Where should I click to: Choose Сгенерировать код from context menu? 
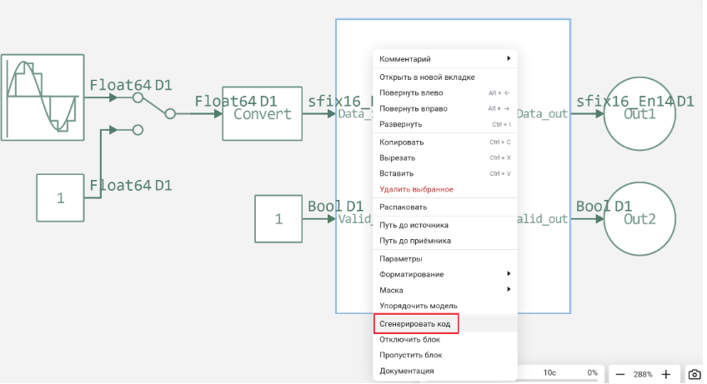(414, 323)
